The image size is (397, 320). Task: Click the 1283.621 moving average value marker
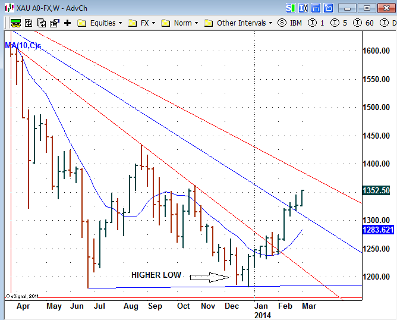click(378, 230)
